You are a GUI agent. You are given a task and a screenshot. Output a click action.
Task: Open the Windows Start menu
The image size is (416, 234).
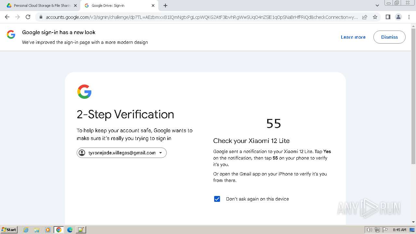[9, 229]
